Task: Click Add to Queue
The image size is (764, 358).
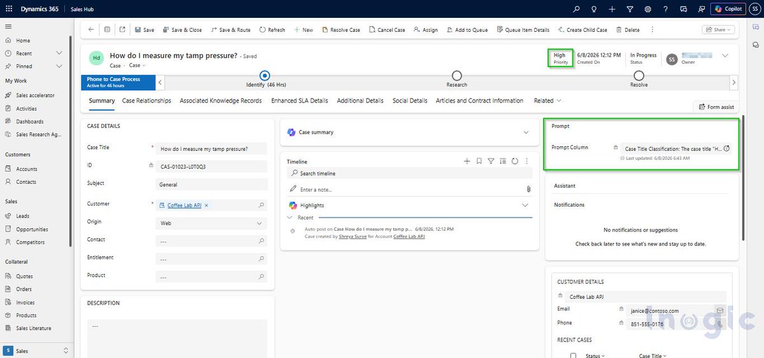Action: (467, 30)
